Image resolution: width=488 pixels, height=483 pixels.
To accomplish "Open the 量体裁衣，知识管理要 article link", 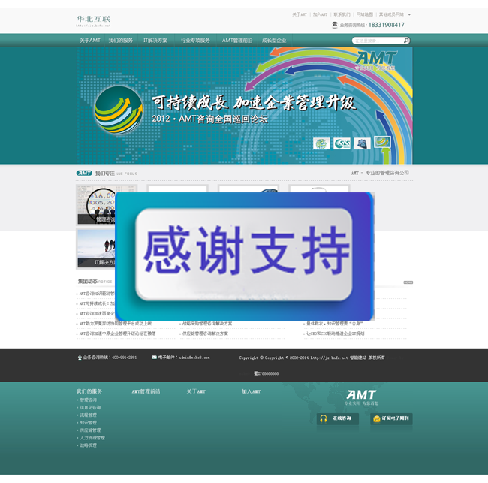I will click(x=335, y=324).
